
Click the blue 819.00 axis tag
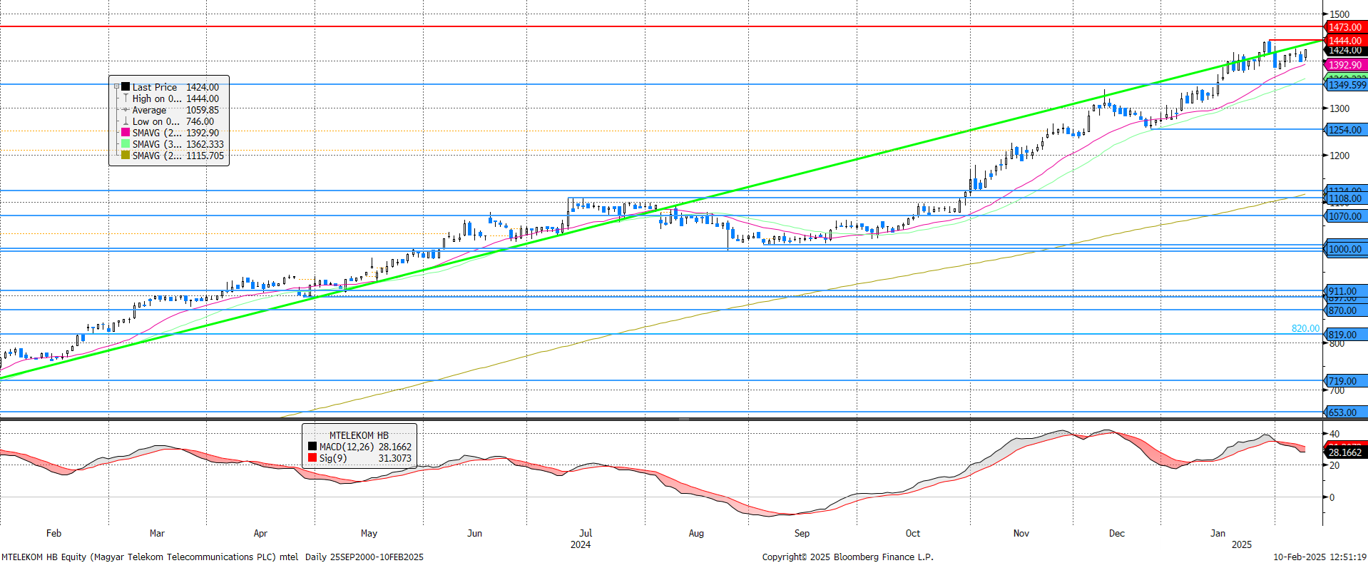coord(1345,335)
